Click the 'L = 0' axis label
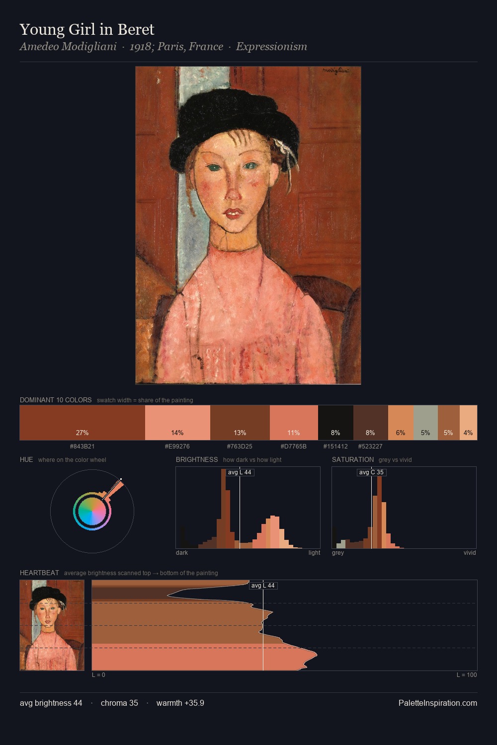Viewport: 497px width, 745px height. (98, 675)
